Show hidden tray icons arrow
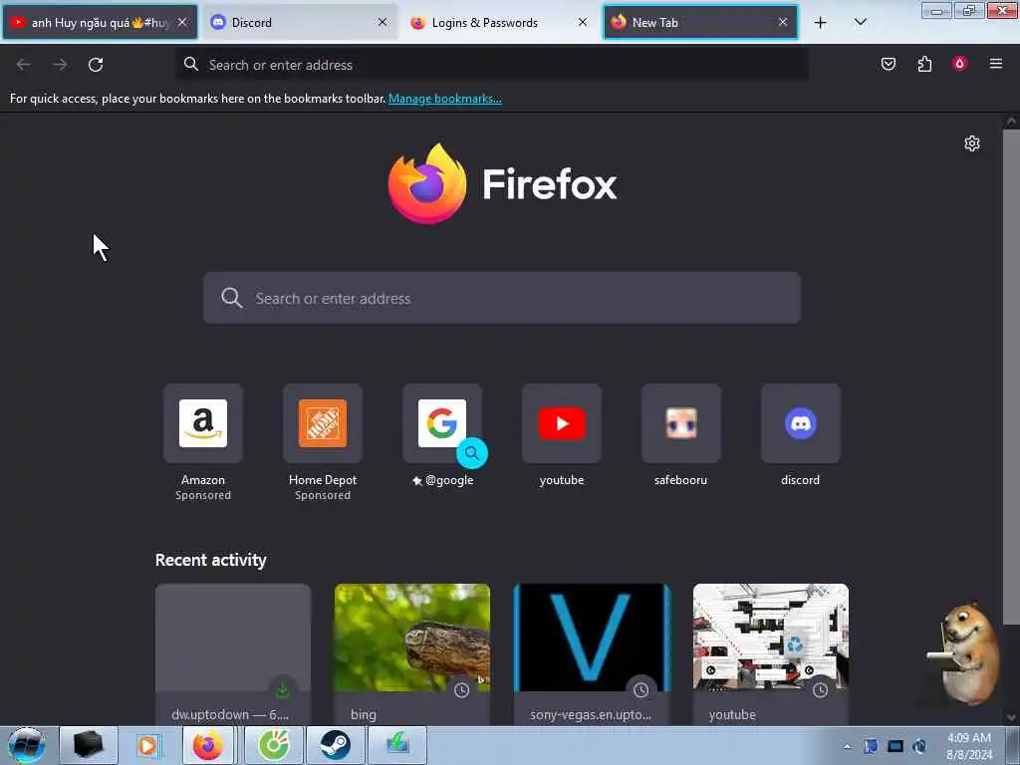 pyautogui.click(x=847, y=746)
